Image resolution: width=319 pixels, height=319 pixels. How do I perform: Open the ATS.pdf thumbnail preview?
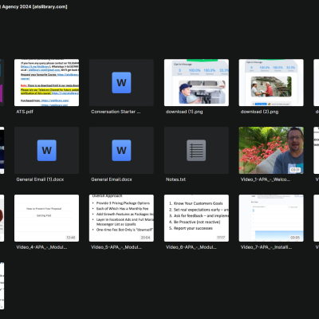coord(46,82)
